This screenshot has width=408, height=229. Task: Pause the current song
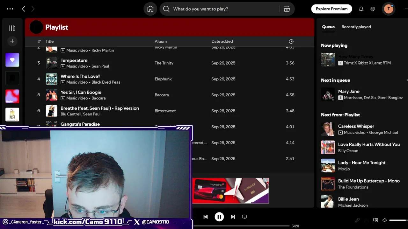pos(219,217)
